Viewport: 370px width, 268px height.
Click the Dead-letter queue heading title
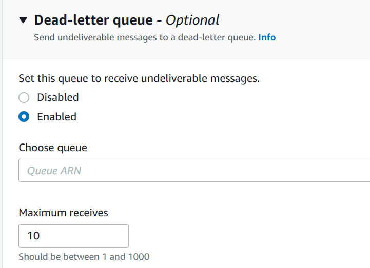93,20
